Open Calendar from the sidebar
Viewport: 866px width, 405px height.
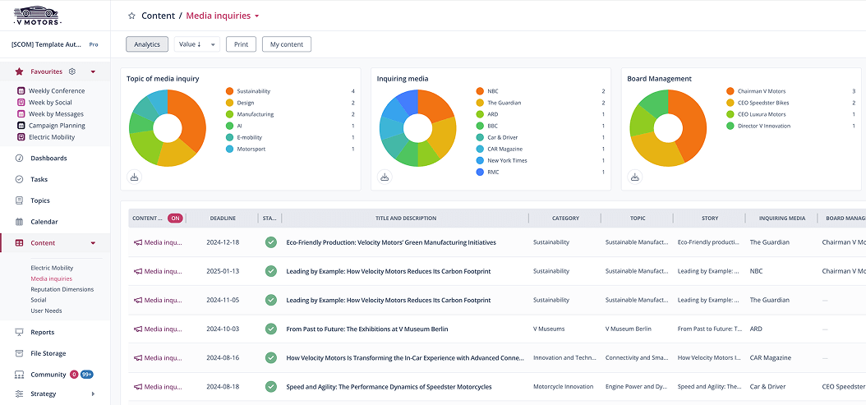[x=19, y=222]
